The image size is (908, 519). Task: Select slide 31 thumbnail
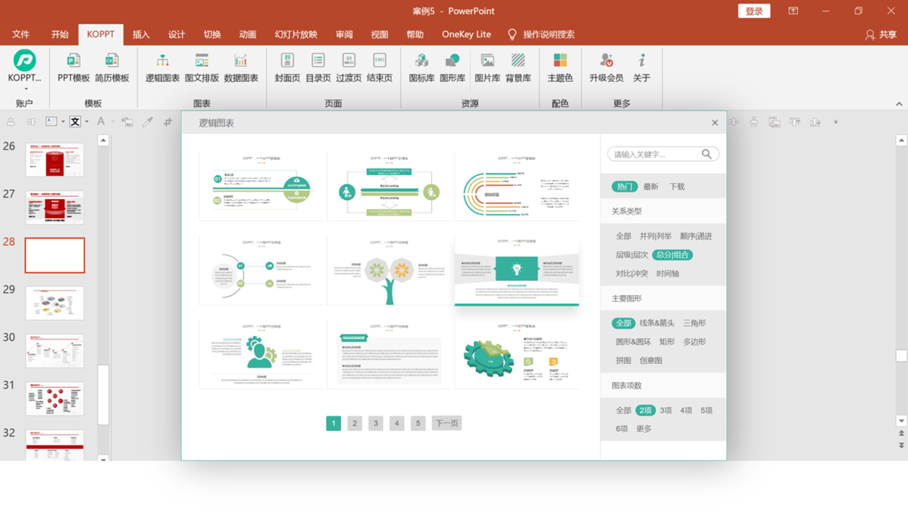pyautogui.click(x=55, y=399)
